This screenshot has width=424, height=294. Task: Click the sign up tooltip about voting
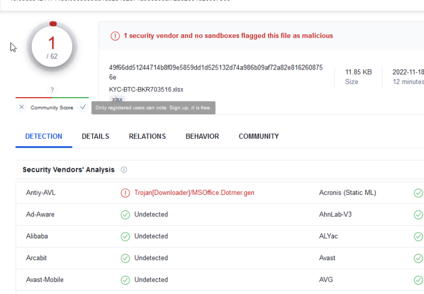click(153, 108)
